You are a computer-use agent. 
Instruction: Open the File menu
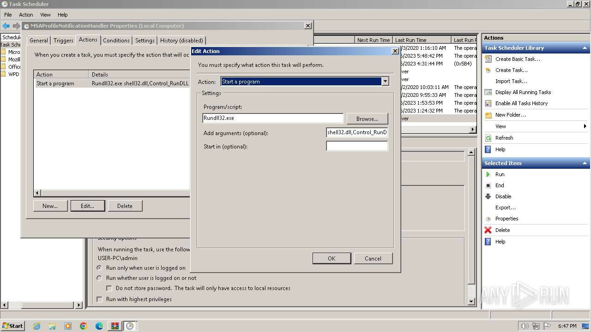pyautogui.click(x=8, y=15)
